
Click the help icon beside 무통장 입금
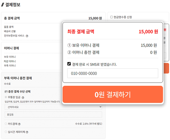tap(23, 97)
